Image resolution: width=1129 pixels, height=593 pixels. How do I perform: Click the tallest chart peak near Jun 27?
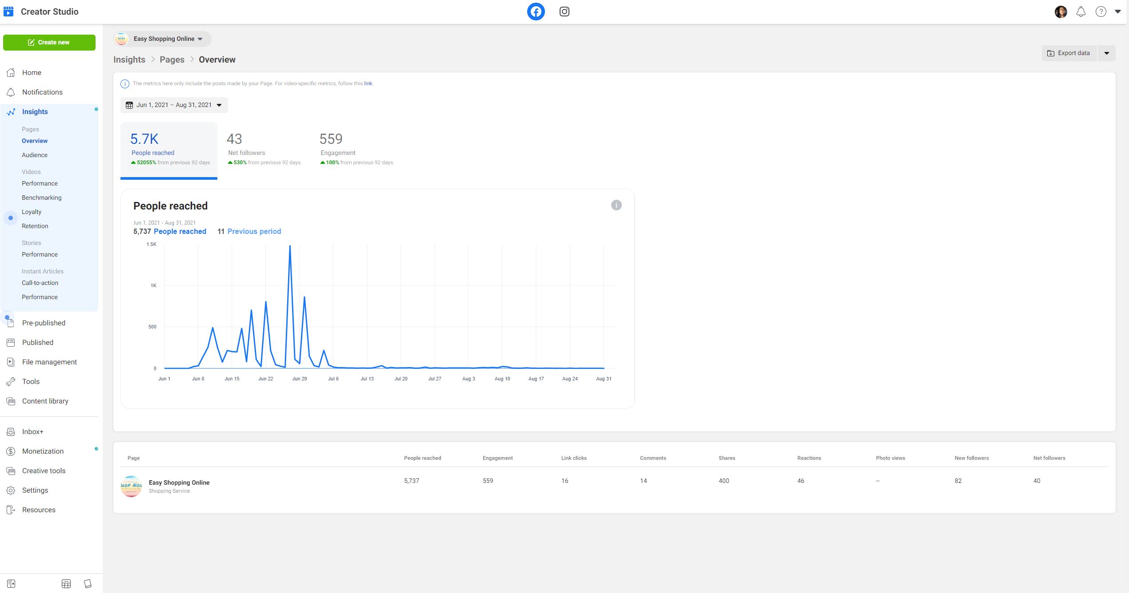pos(290,246)
